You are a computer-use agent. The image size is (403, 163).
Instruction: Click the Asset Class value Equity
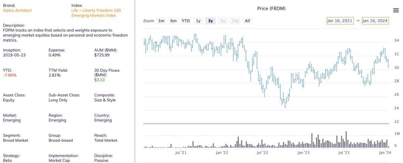click(9, 100)
